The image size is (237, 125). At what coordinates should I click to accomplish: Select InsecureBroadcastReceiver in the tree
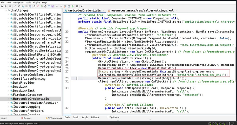[x=36, y=103]
